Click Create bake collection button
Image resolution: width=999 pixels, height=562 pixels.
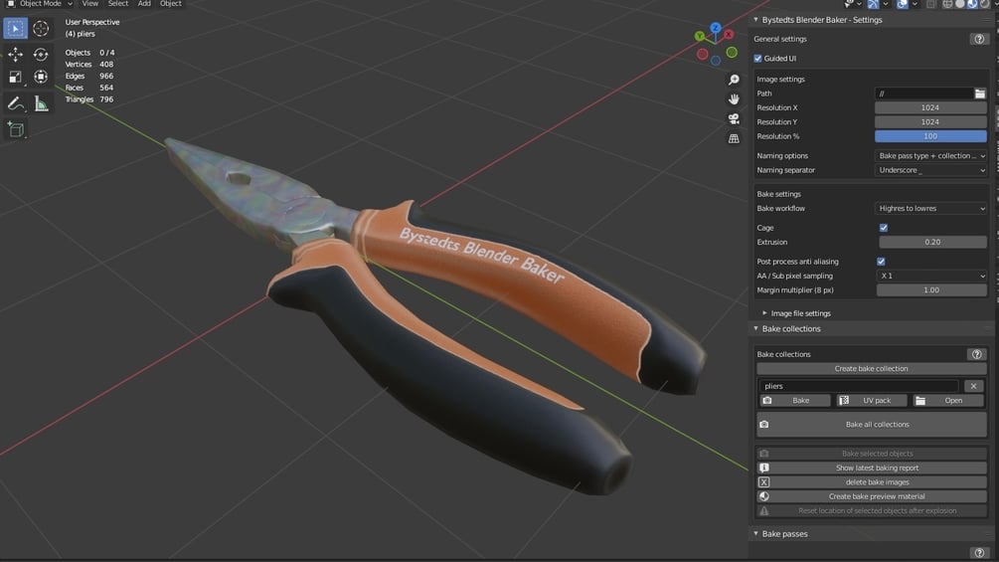tap(871, 369)
